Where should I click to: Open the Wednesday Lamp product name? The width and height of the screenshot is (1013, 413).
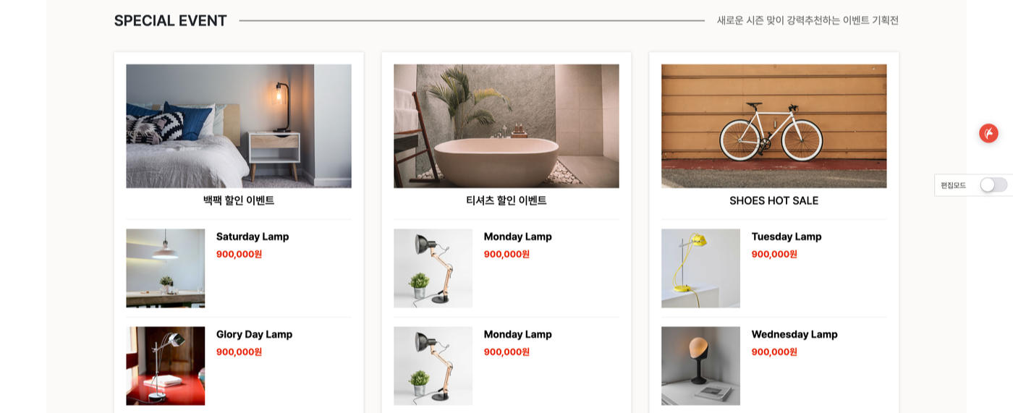794,334
